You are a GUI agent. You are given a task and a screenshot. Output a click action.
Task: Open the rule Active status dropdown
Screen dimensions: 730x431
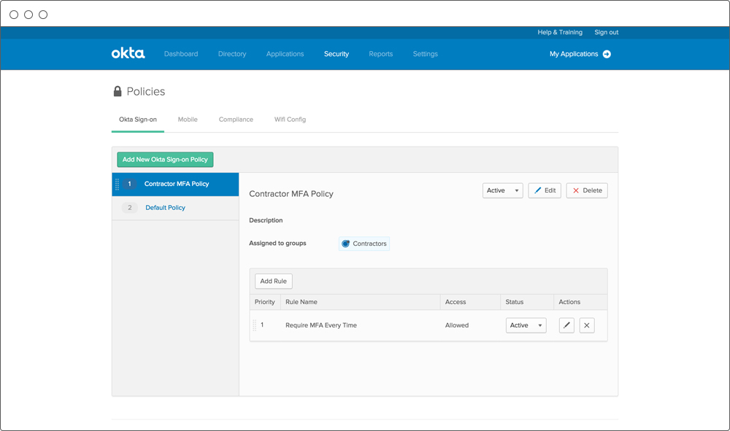(526, 325)
